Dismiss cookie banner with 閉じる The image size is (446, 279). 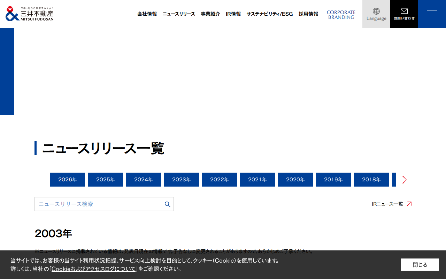(x=420, y=265)
